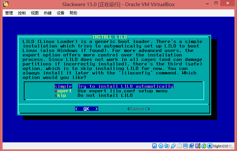The height and width of the screenshot is (151, 237).
Task: Click the optical disc drive status icon
Action: (x=161, y=146)
